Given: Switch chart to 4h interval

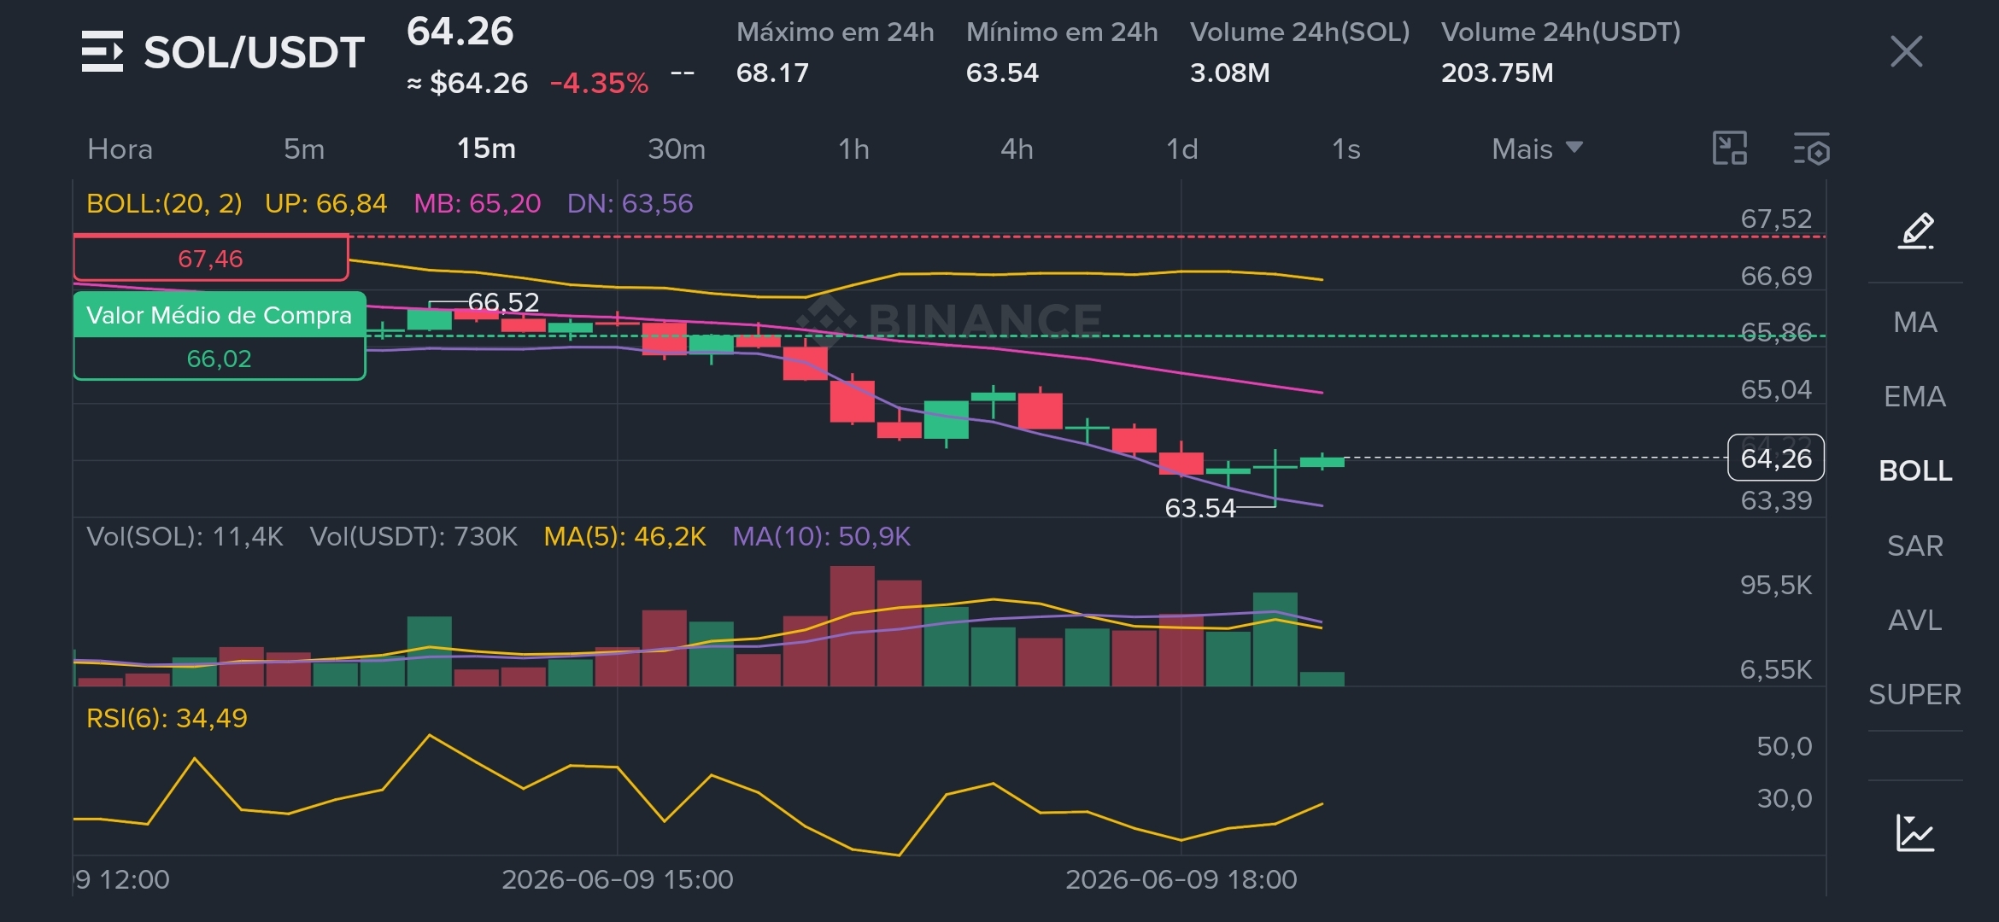Looking at the screenshot, I should (x=1017, y=149).
